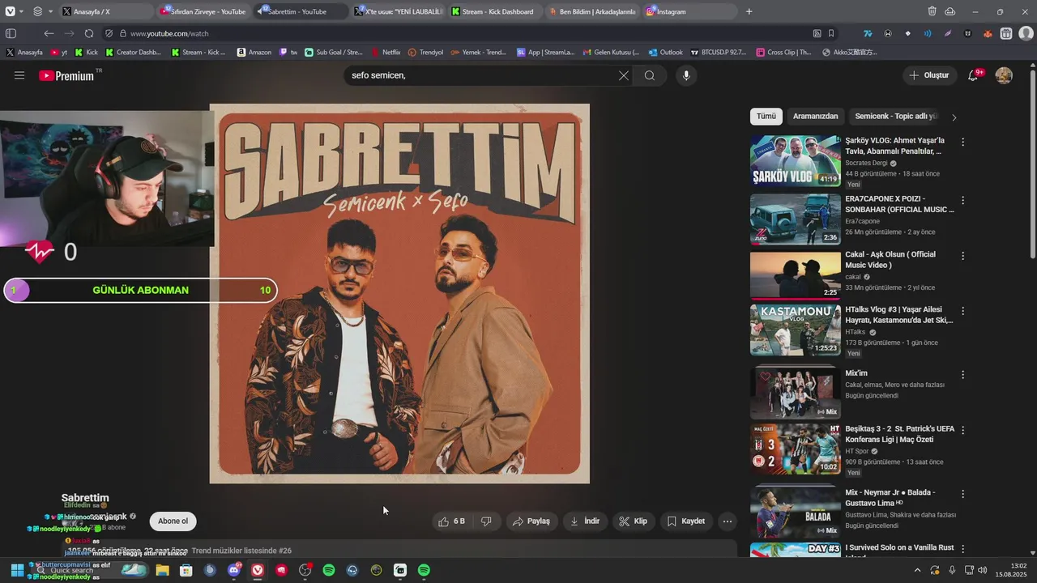Bookmark this page with bookmark icon
Viewport: 1037px width, 583px height.
click(x=831, y=34)
